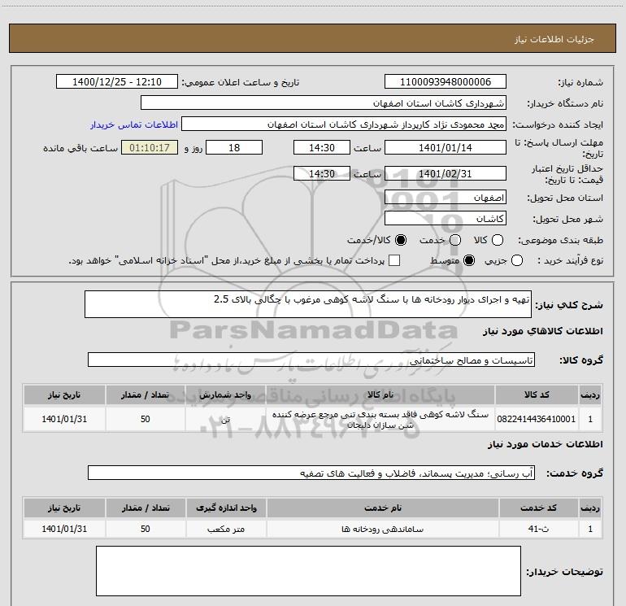Click the نام کالا column header
The height and width of the screenshot is (606, 626).
click(x=380, y=395)
